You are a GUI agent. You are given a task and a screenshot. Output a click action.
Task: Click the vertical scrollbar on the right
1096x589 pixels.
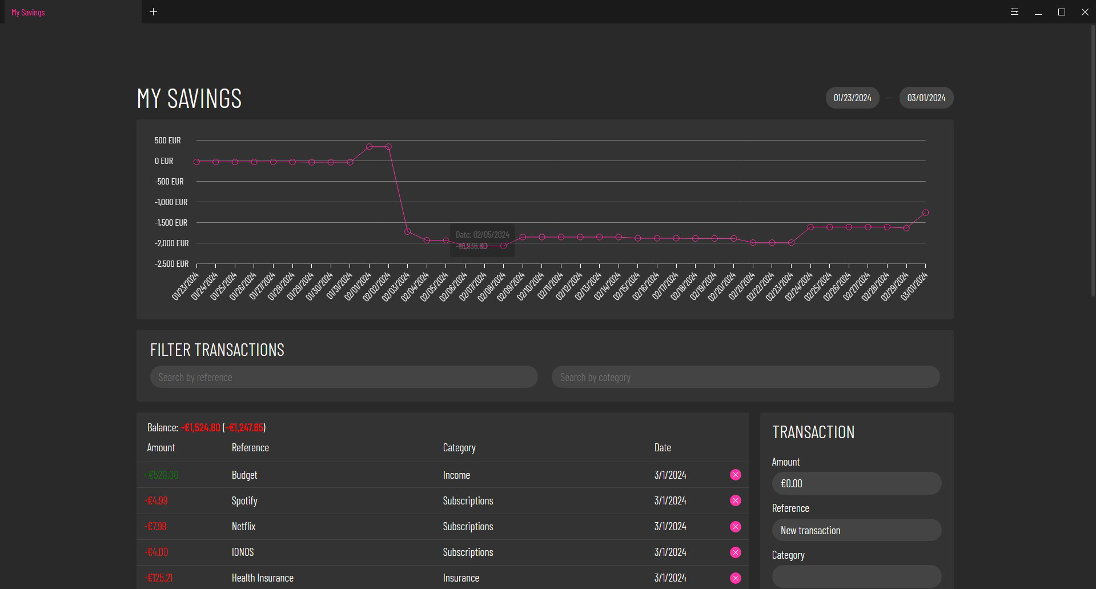coord(1093,160)
